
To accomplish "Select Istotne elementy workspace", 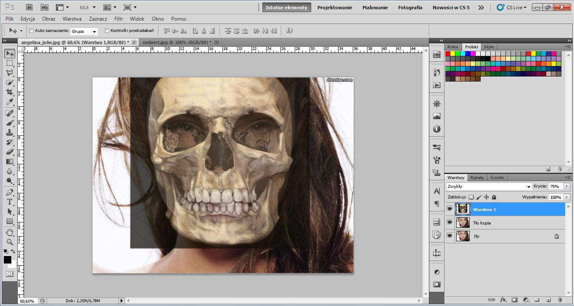I will coord(286,8).
